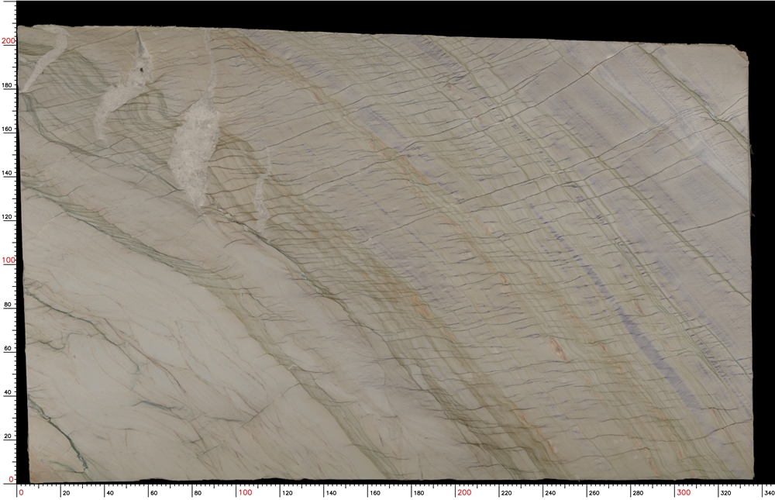
Task: Click 160 on the vertical ruler
Action: tap(7, 129)
